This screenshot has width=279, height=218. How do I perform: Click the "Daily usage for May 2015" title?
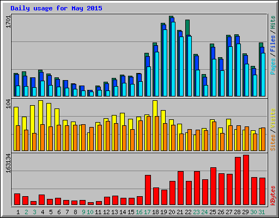pyautogui.click(x=56, y=8)
